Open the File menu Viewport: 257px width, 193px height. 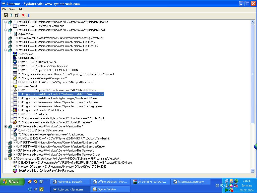point(5,9)
